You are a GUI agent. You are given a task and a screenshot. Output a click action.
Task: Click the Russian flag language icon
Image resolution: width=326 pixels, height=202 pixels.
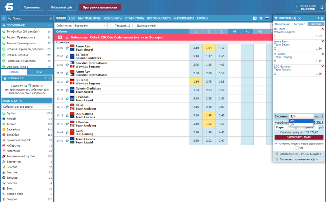pos(267,18)
